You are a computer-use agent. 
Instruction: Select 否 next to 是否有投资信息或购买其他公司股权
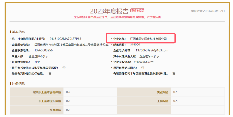pyautogui.click(x=64, y=68)
